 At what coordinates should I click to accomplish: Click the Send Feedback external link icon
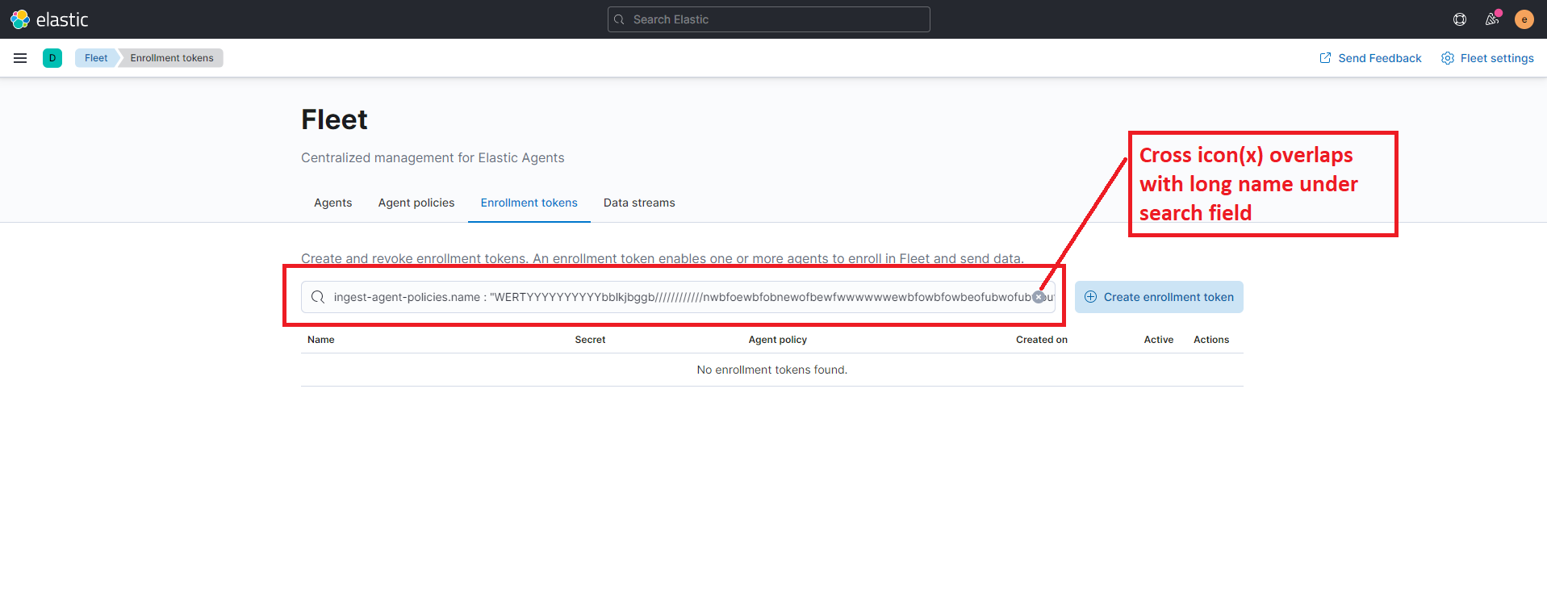(x=1325, y=58)
